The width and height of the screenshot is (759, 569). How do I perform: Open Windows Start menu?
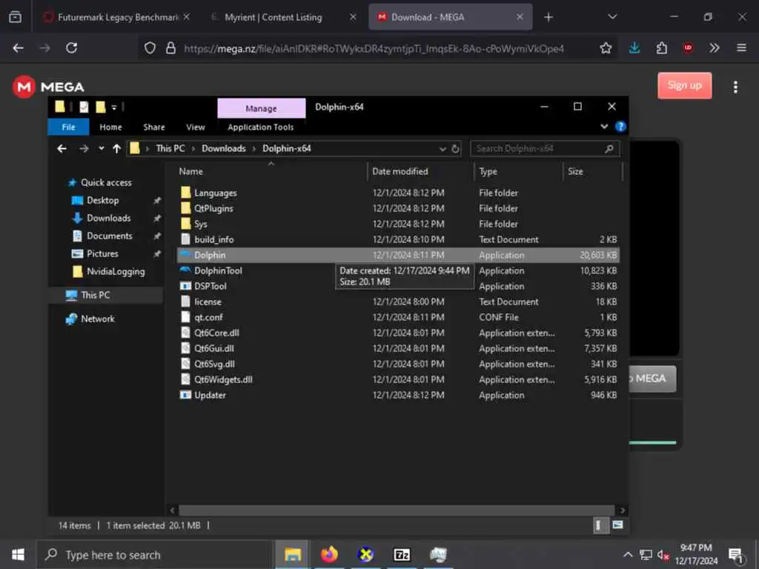18,554
